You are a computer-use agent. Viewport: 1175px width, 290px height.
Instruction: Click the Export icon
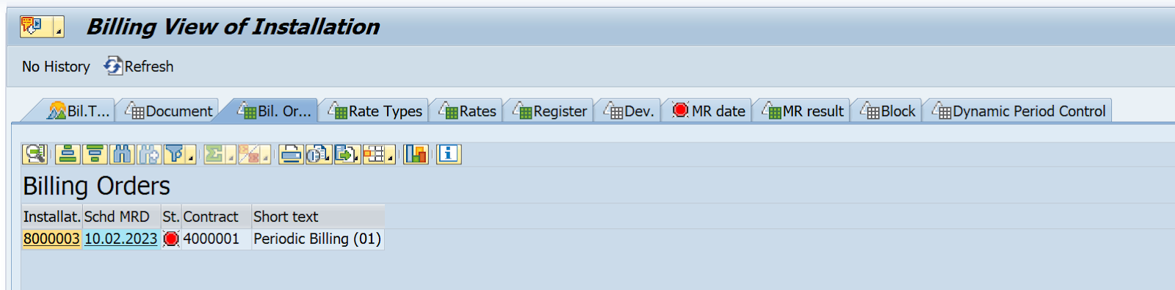[347, 154]
